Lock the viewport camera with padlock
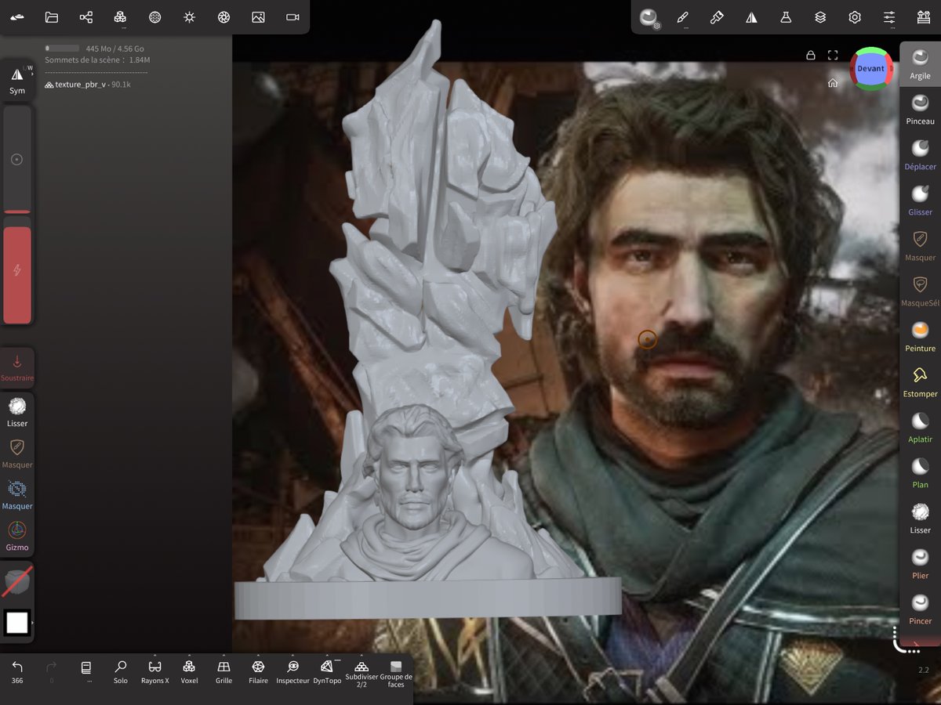 [x=811, y=55]
